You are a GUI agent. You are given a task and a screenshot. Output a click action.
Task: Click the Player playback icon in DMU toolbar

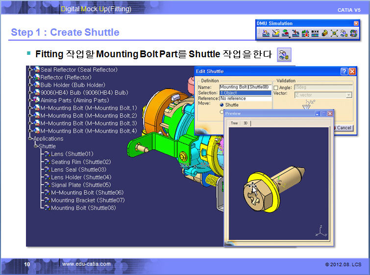click(x=315, y=34)
